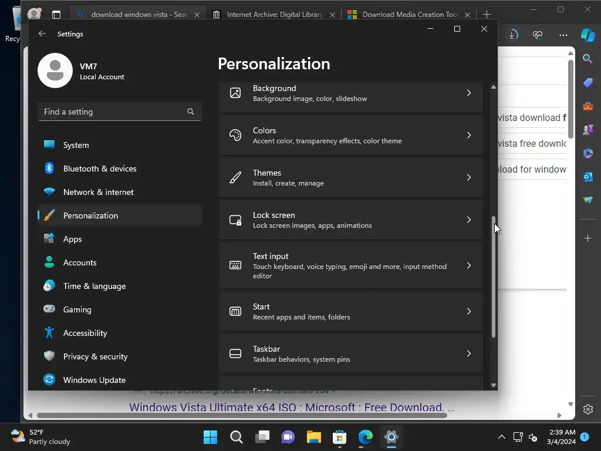Open Bluetooth & devices category
The width and height of the screenshot is (601, 451).
pyautogui.click(x=120, y=169)
